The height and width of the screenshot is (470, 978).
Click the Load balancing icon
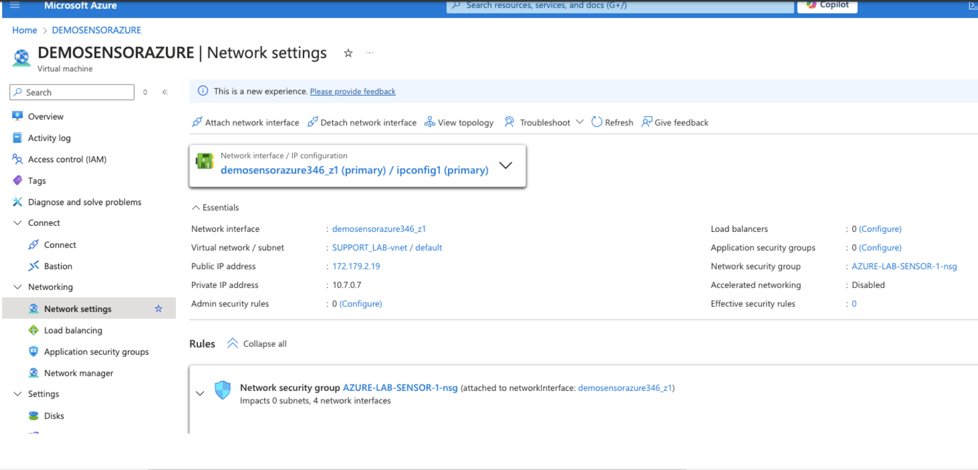click(34, 330)
